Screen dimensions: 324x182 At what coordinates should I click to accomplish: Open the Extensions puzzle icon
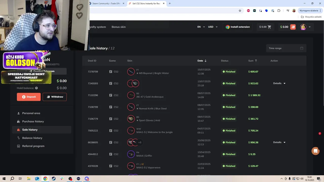pyautogui.click(x=279, y=11)
